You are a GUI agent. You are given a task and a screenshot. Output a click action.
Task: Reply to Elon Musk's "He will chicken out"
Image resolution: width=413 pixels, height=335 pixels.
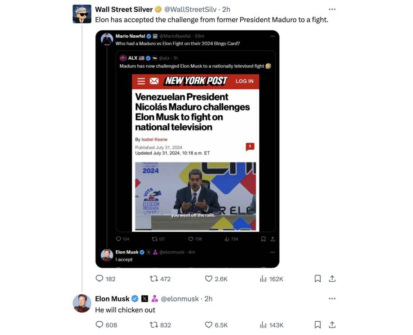tap(99, 325)
